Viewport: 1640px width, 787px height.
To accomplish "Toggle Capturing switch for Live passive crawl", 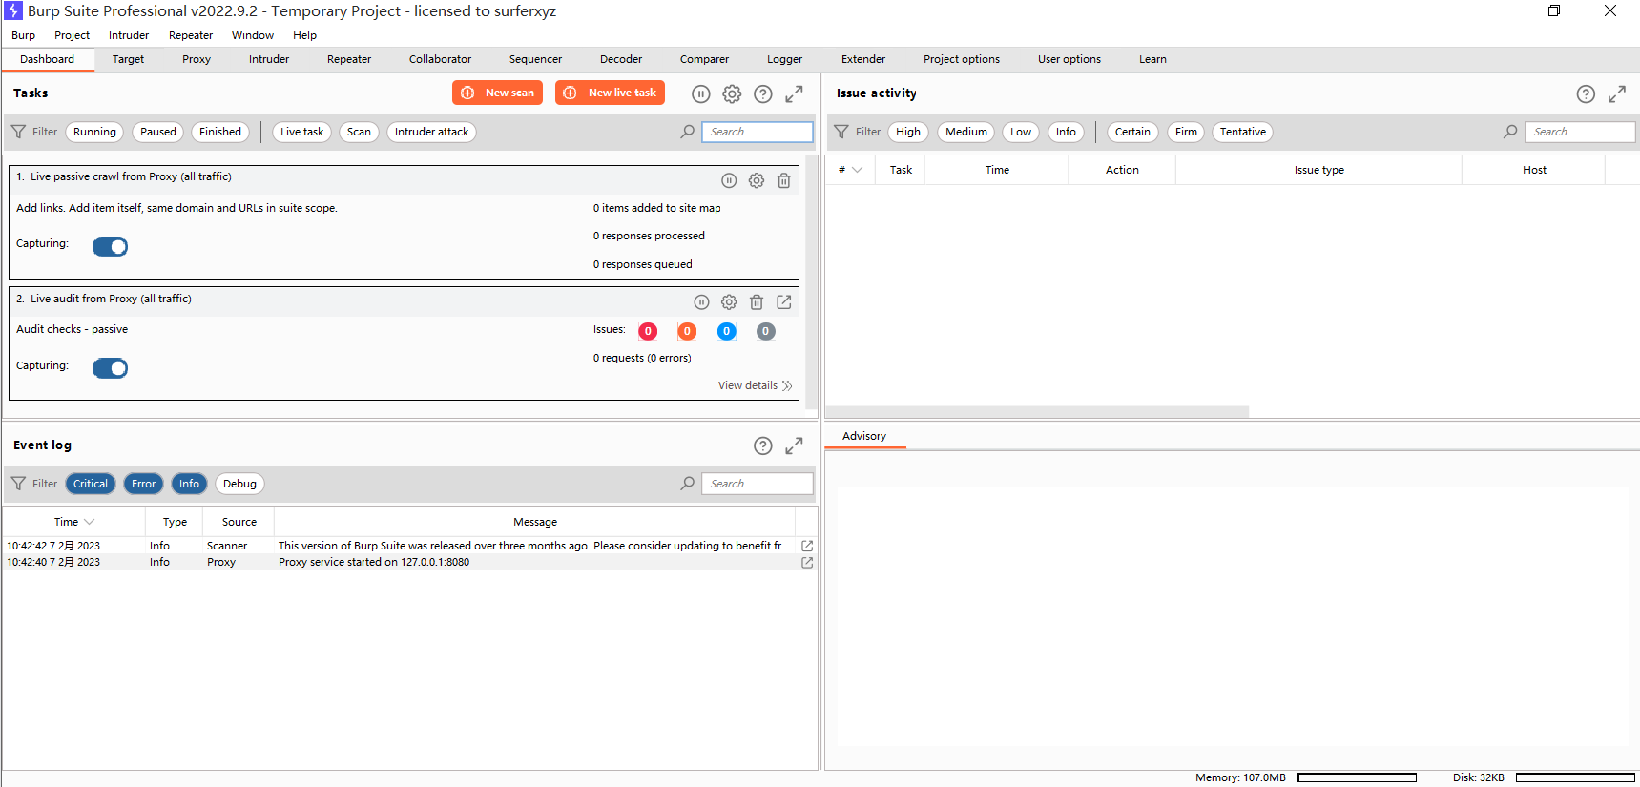I will (111, 246).
